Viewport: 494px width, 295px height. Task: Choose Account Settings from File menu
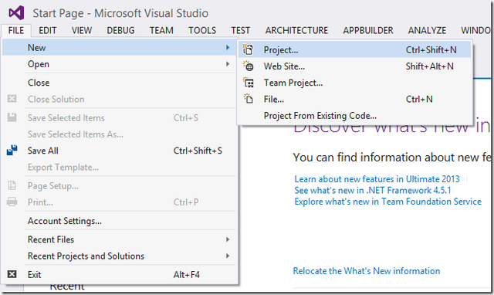pos(65,221)
